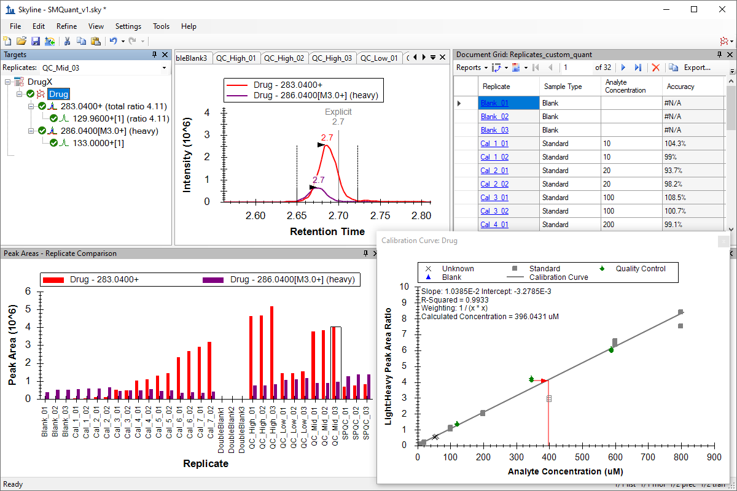Viewport: 737px width, 491px height.
Task: Click the Undo arrow icon
Action: [113, 41]
